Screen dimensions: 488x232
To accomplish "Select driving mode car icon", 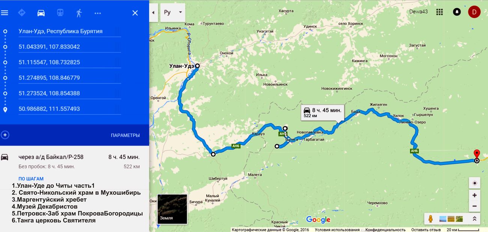I will 41,13.
